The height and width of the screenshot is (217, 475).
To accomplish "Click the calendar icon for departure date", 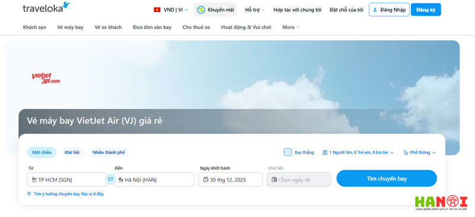I will click(205, 180).
